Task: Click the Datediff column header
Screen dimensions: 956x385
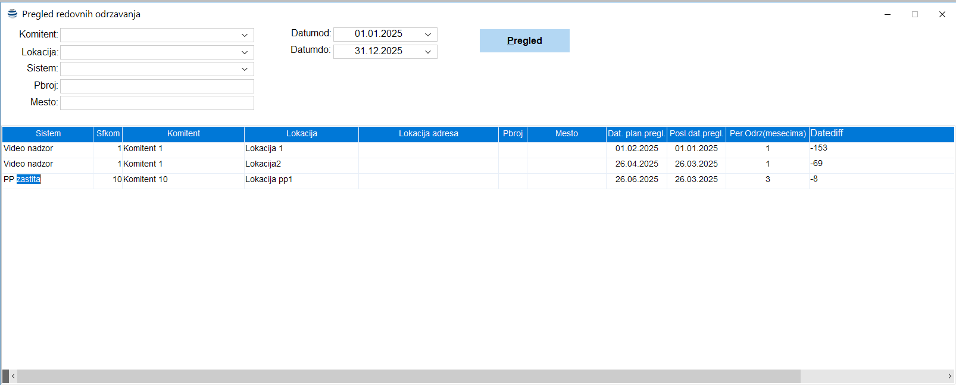Action: (881, 134)
